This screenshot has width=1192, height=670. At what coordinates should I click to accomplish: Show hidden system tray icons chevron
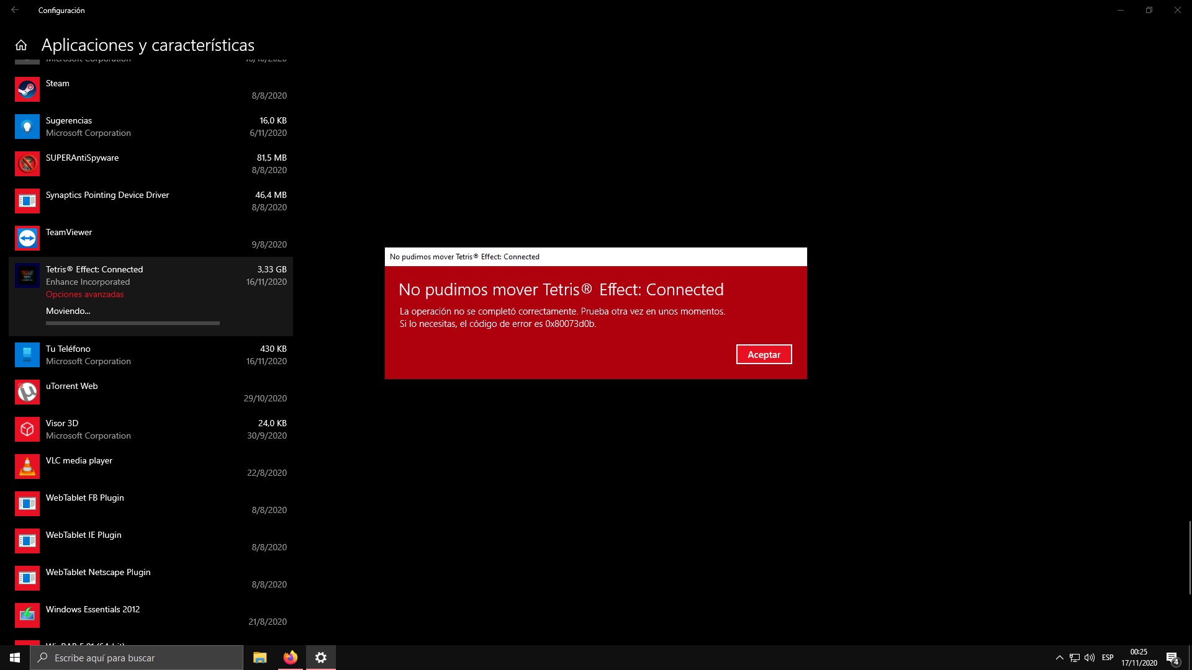pos(1059,658)
